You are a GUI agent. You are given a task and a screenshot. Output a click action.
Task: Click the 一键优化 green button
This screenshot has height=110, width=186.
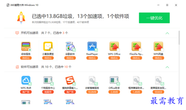pyautogui.click(x=154, y=18)
